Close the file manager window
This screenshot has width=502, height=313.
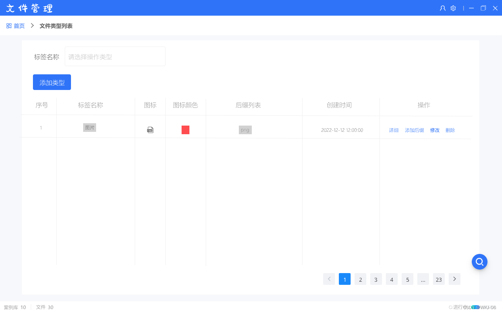[x=495, y=8]
